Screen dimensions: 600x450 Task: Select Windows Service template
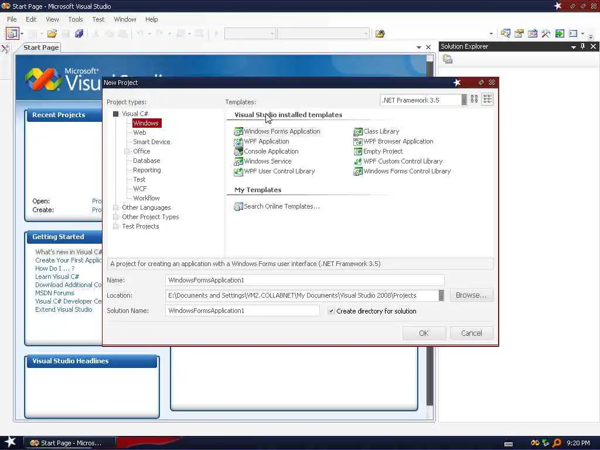click(262, 161)
